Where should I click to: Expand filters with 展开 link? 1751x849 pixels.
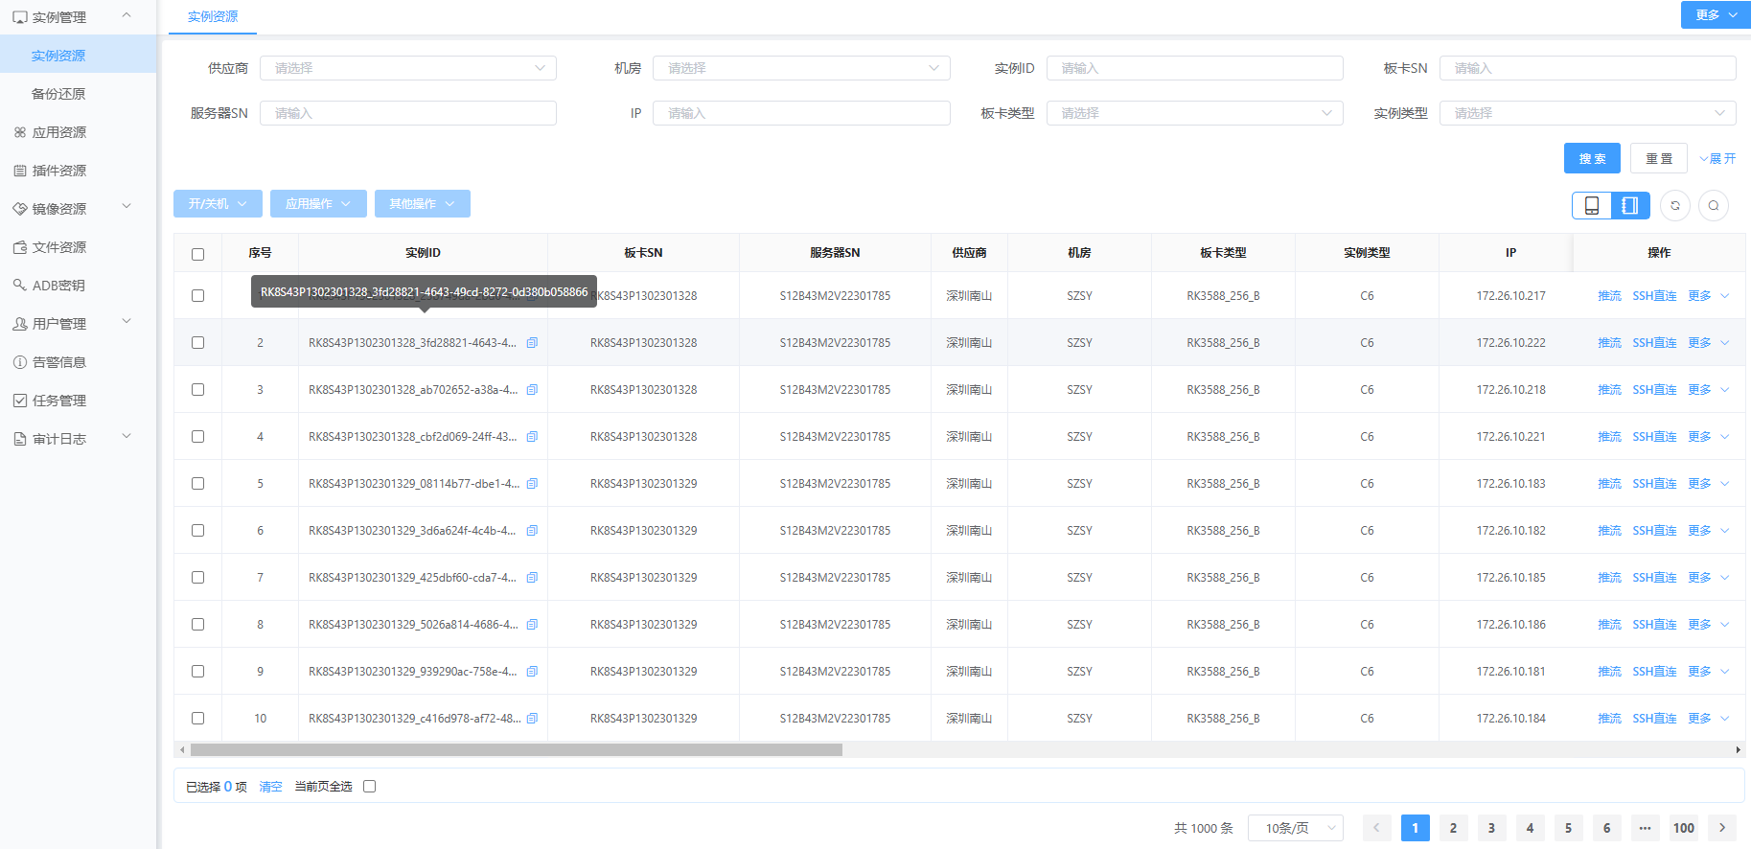coord(1717,159)
